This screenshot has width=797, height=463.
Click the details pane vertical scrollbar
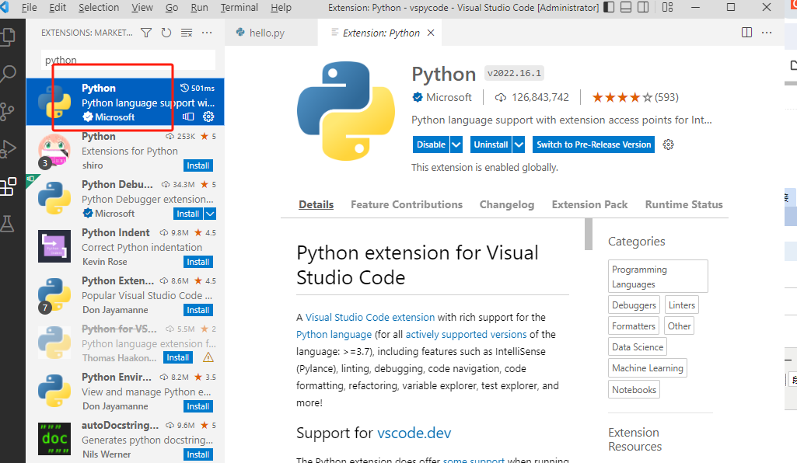(x=589, y=235)
